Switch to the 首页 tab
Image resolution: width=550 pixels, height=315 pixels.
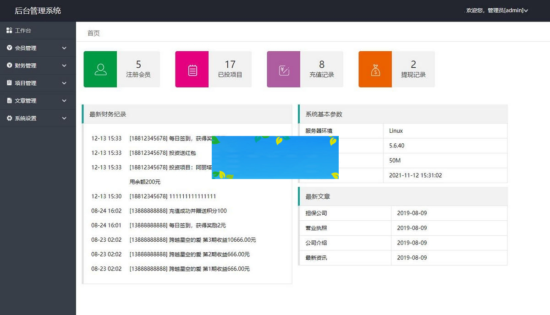(93, 33)
